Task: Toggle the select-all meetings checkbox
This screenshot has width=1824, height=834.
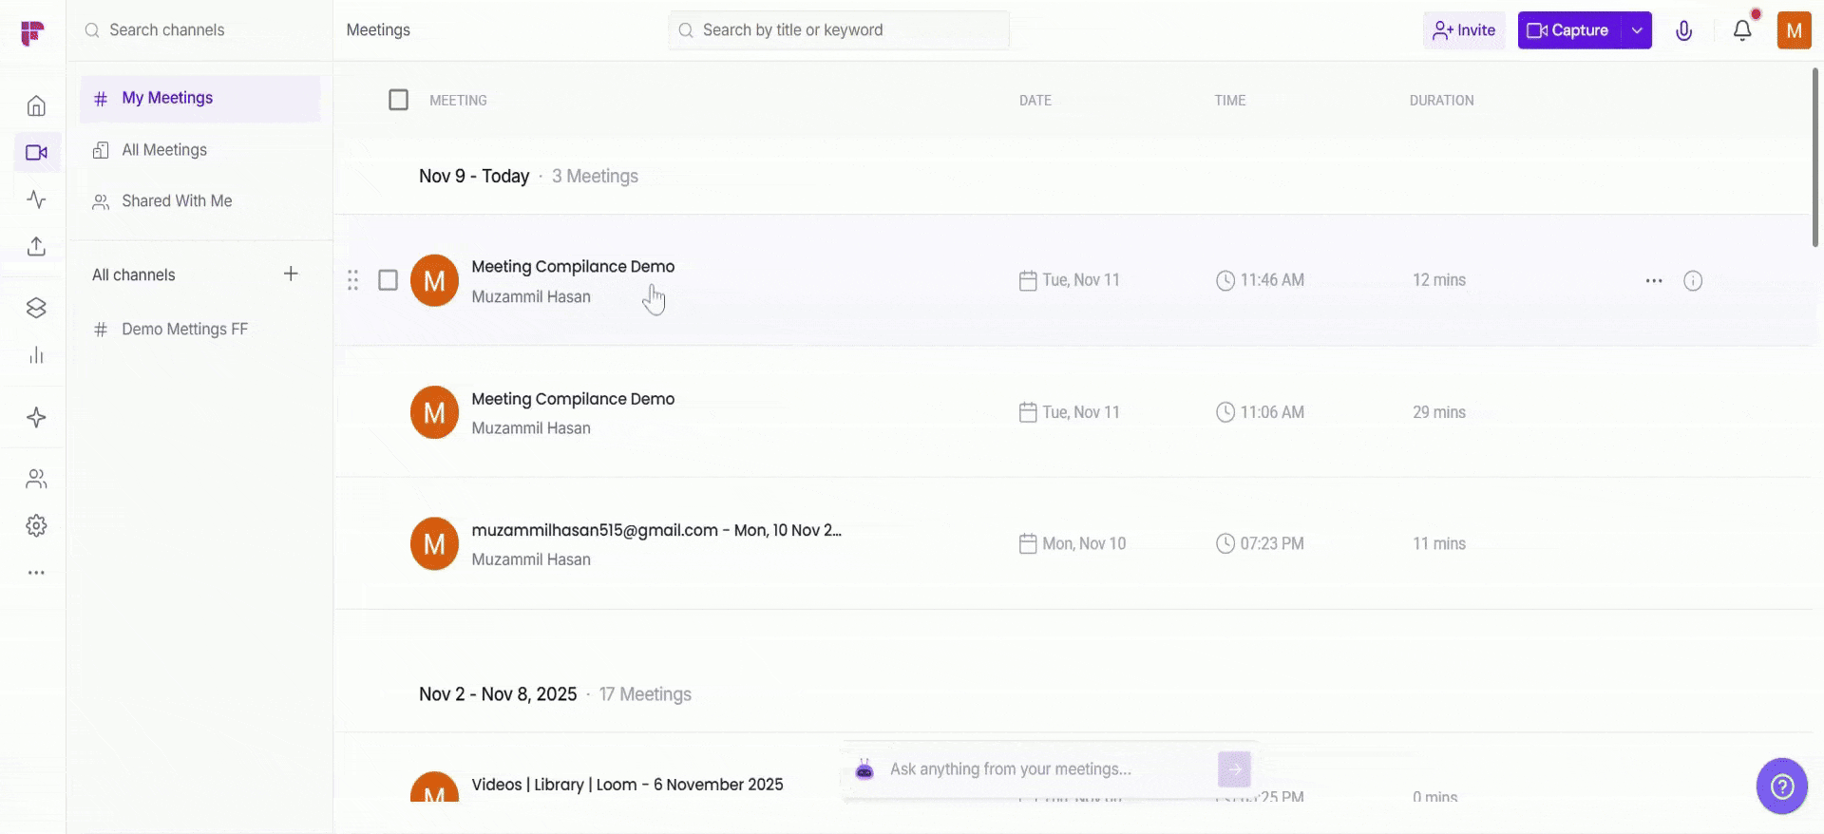Action: pos(399,100)
